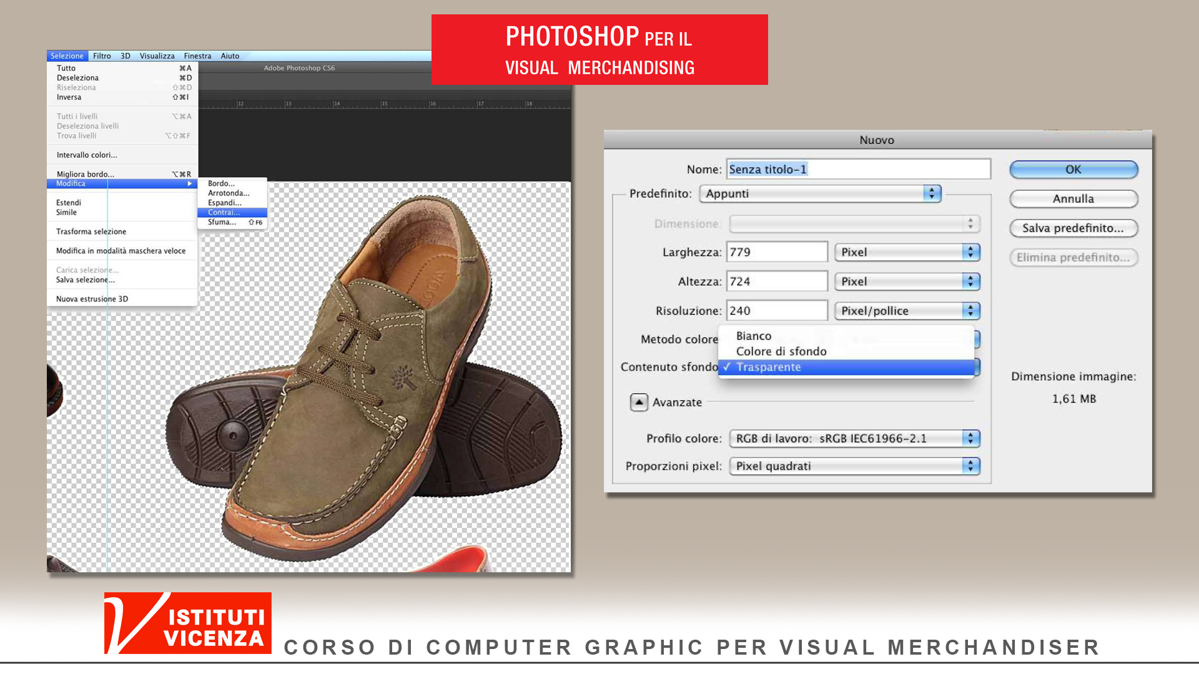The image size is (1199, 674).
Task: Open the Selezione menu
Action: point(67,56)
